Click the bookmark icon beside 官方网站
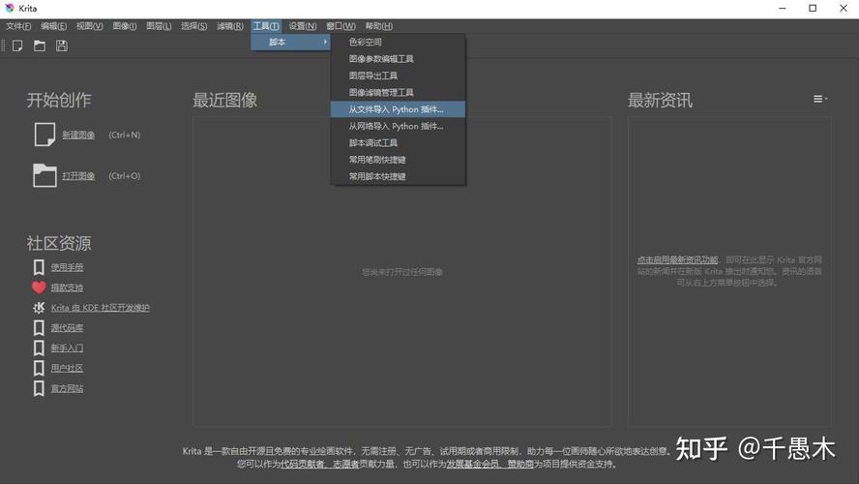 (x=39, y=388)
